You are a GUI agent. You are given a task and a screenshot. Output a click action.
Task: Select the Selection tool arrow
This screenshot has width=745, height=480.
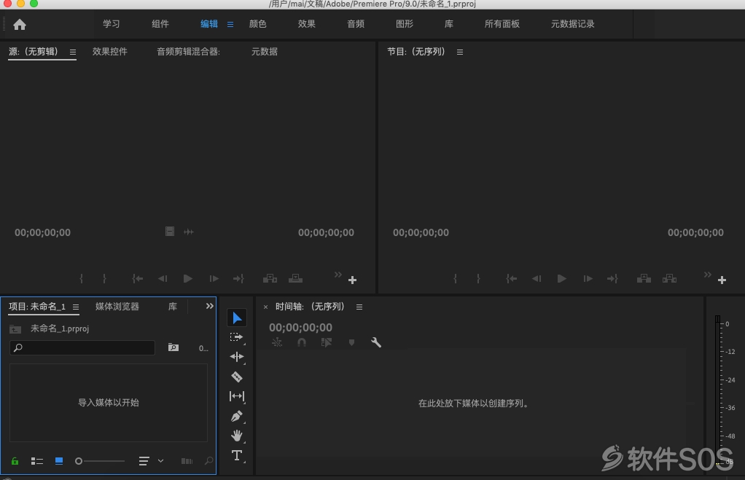[x=237, y=318]
